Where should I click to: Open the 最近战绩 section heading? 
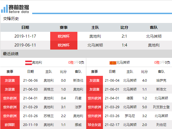click(11, 54)
